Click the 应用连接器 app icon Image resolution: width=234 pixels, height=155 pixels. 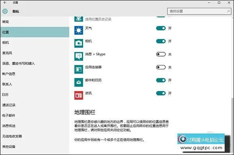pos(79,69)
